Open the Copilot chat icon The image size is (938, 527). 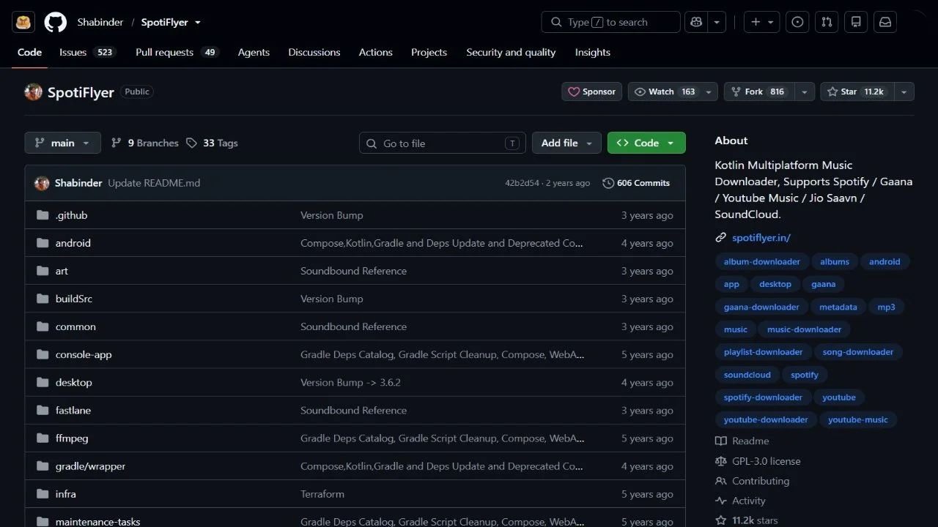coord(696,22)
